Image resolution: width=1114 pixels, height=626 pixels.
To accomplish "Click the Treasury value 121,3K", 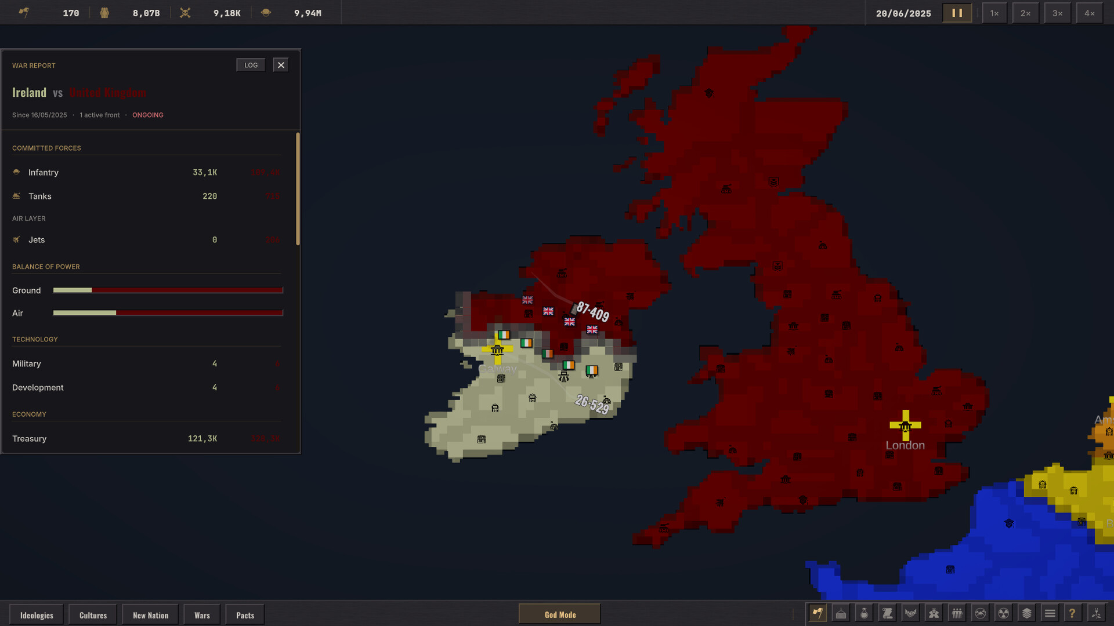I will click(202, 439).
